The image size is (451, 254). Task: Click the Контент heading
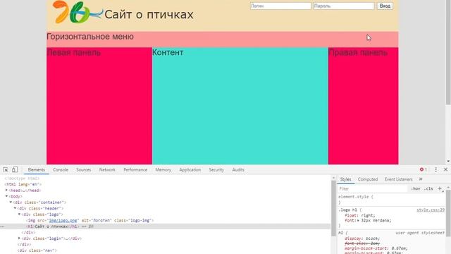pyautogui.click(x=168, y=52)
